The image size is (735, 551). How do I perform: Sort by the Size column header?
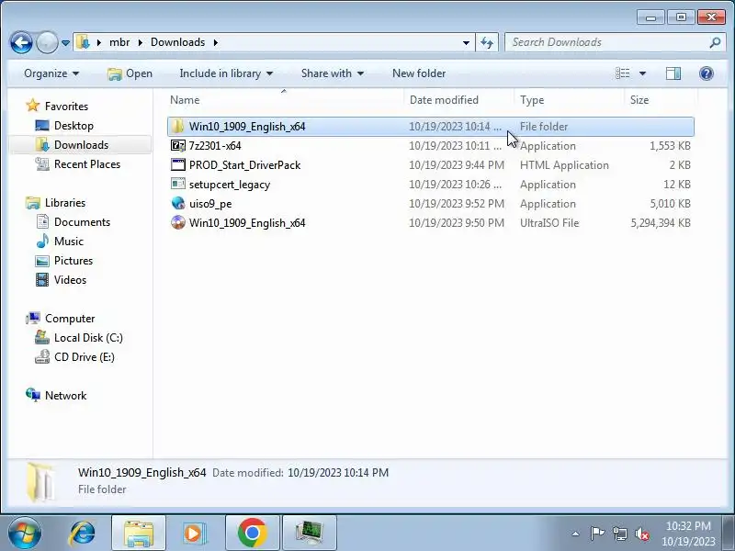click(x=661, y=100)
